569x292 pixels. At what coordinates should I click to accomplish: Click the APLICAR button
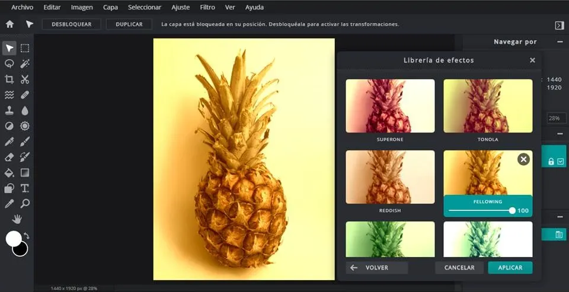(510, 268)
